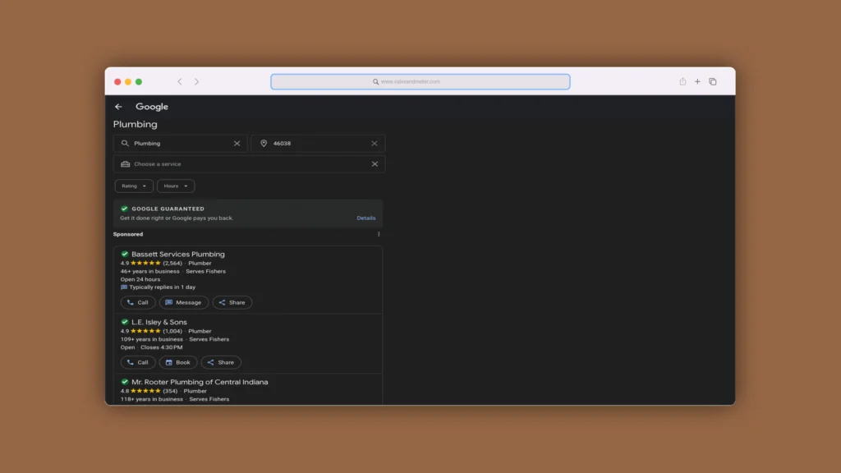Click the Sponsored label

tap(128, 234)
